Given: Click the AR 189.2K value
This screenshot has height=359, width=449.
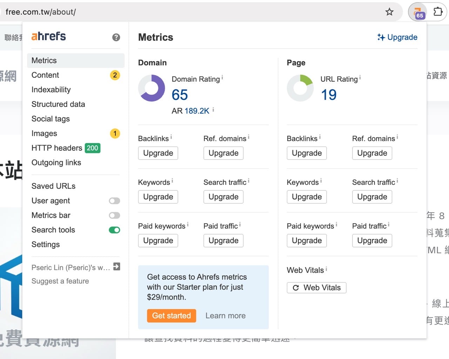Looking at the screenshot, I should click(x=197, y=111).
